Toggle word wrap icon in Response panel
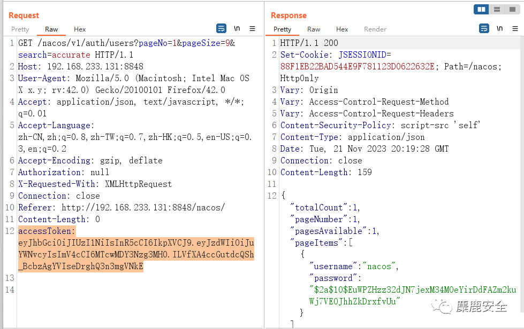524x329 pixels. point(484,29)
